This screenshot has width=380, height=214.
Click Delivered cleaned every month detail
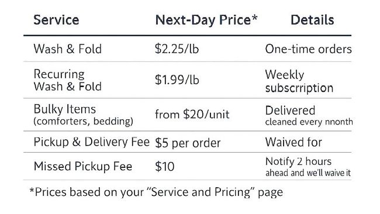(309, 116)
